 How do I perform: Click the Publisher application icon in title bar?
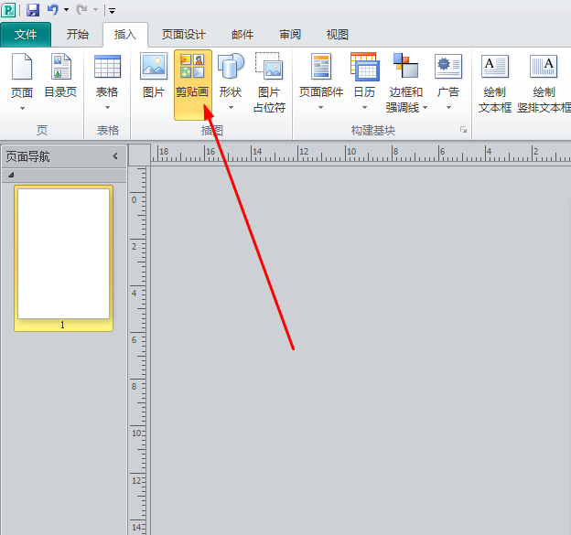point(8,10)
